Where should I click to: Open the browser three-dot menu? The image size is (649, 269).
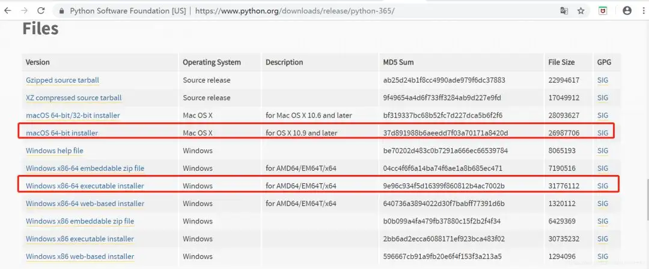tap(644, 11)
